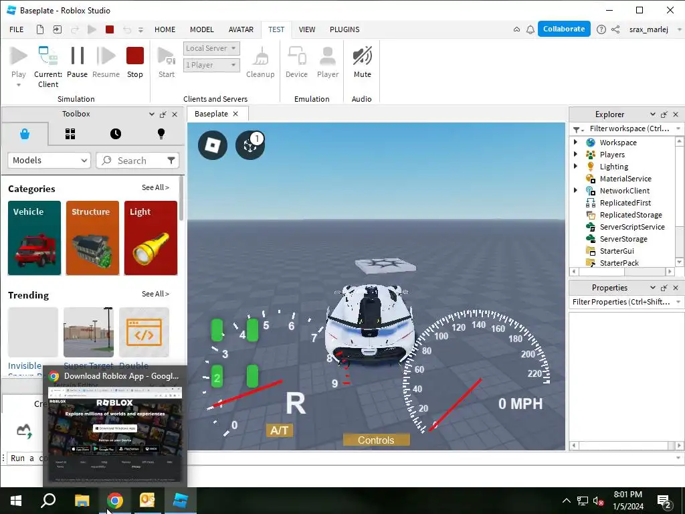Toggle the Mute audio button
685x514 pixels.
(x=362, y=56)
